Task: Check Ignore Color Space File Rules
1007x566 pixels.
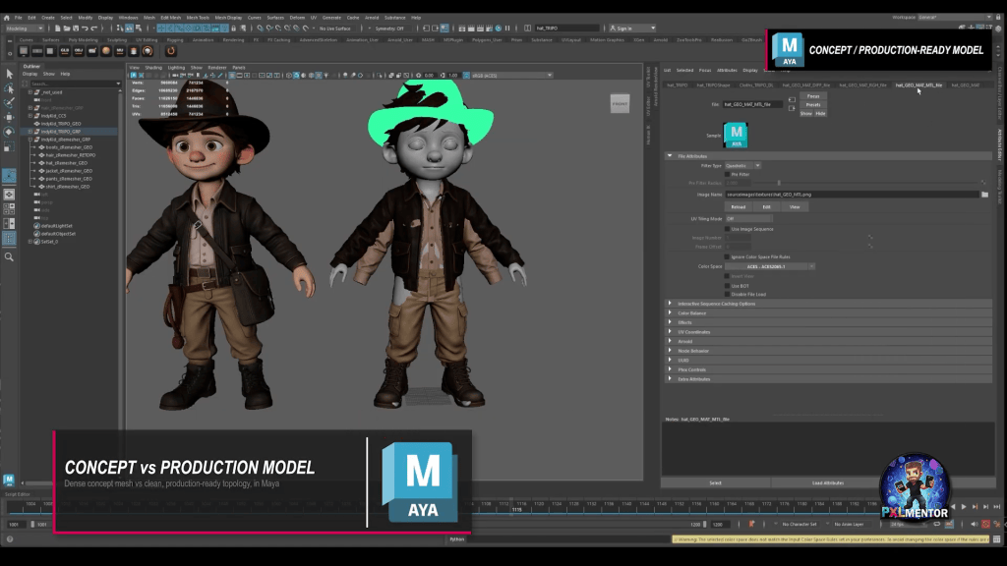Action: 728,256
